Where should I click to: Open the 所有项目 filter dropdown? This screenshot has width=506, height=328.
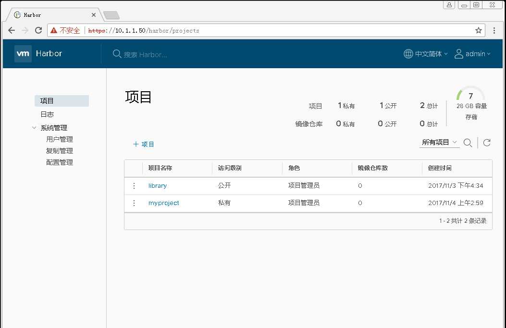point(439,142)
